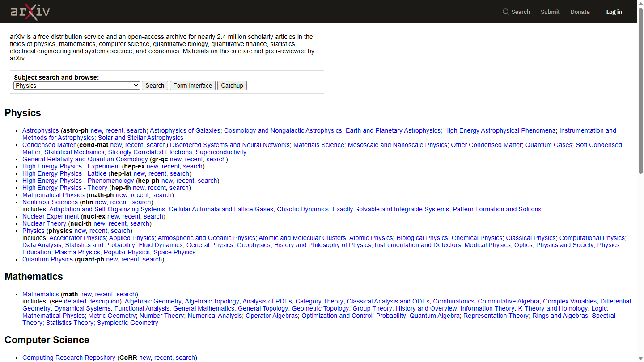This screenshot has height=362, width=644.
Task: Open the Quantum Physics archive link
Action: pyautogui.click(x=47, y=259)
